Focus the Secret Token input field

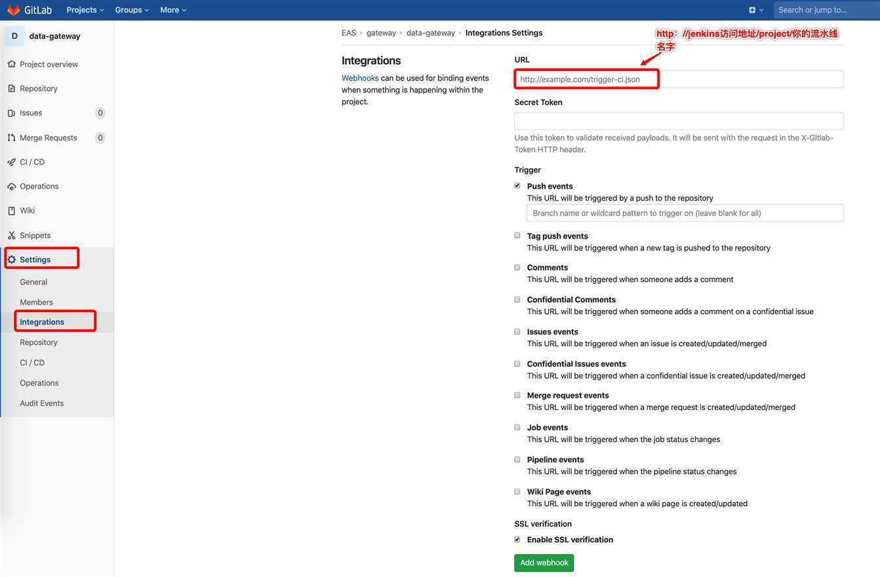[679, 121]
